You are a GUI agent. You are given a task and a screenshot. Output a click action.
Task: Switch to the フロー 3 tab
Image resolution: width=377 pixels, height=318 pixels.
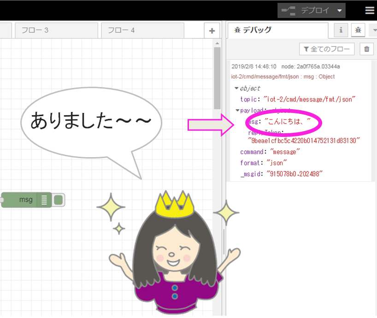click(x=57, y=30)
